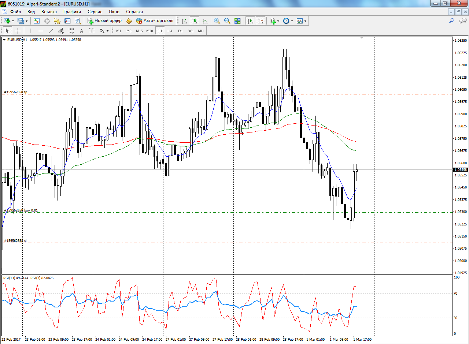Image resolution: width=469 pixels, height=344 pixels.
Task: Switch chart to bar chart
Action: tap(184, 21)
